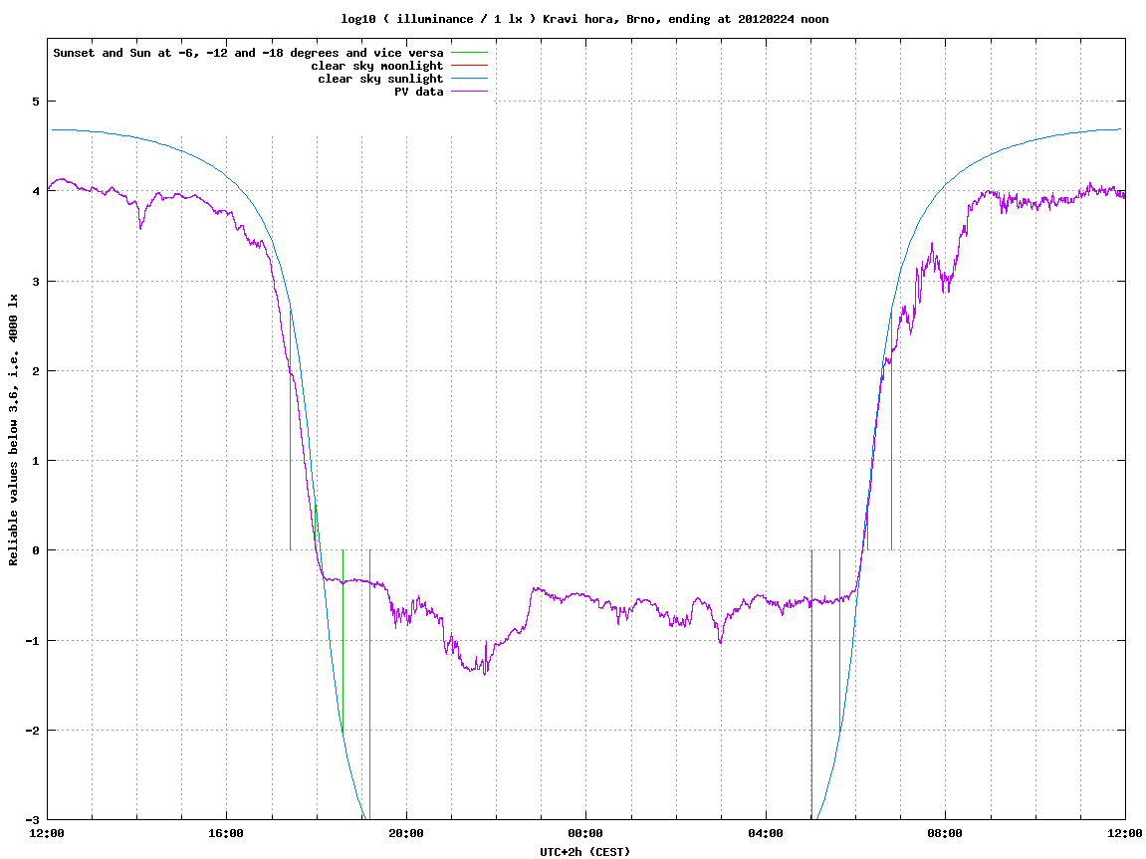Viewport: 1146px width, 859px height.
Task: Click y-axis tick label 2
Action: [x=35, y=371]
